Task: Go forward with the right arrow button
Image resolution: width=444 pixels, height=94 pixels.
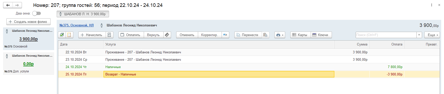Action: click(x=17, y=5)
